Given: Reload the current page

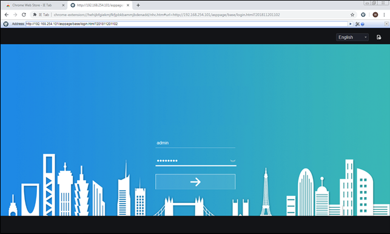Looking at the screenshot, I should (x=24, y=15).
